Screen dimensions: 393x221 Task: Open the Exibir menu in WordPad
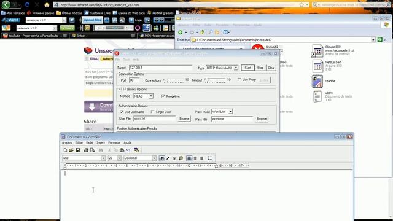coord(90,142)
